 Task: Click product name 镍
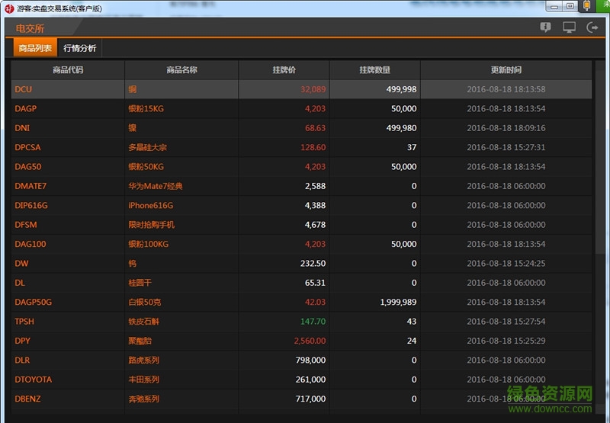[133, 128]
